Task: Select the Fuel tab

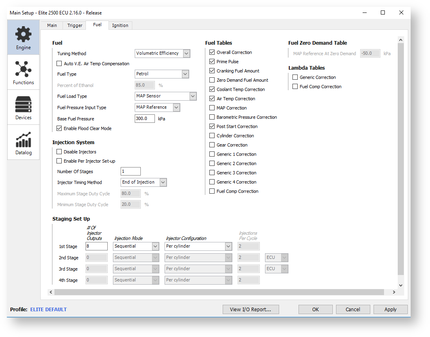Action: pyautogui.click(x=97, y=25)
